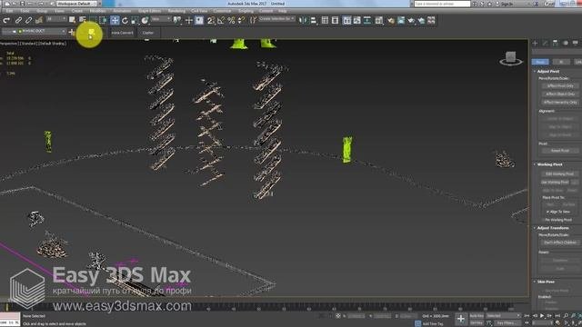Toggle Select and Manipulate icon

point(189,20)
